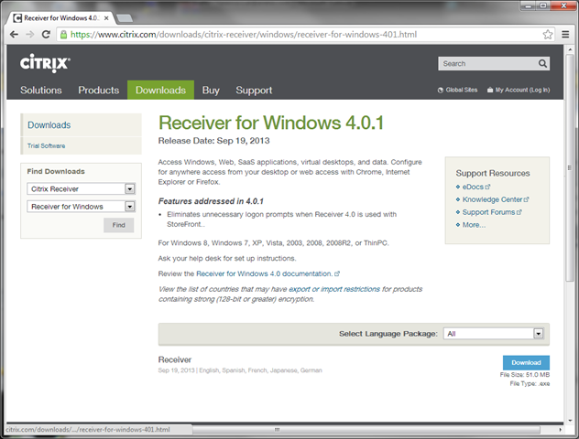Open the eDocs link
The width and height of the screenshot is (579, 439).
(x=473, y=187)
